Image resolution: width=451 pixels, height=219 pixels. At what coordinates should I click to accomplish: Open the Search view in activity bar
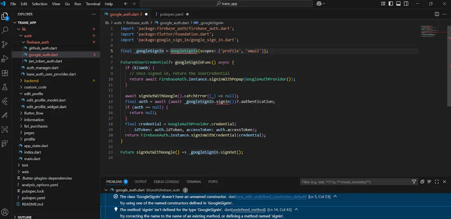tap(5, 30)
